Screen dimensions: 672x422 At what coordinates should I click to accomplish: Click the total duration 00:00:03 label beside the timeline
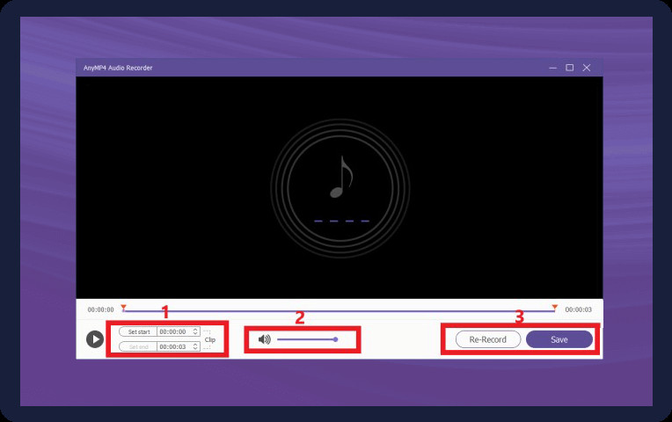pos(578,309)
